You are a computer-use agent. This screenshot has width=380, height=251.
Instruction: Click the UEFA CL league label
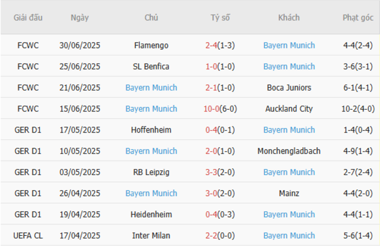[28, 236]
